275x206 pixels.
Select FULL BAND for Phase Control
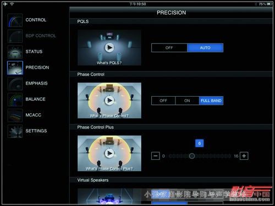211,101
